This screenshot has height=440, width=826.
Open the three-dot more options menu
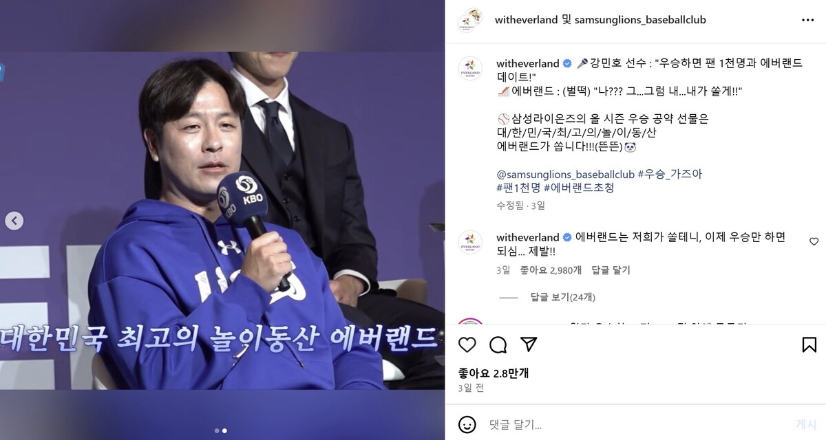[x=808, y=20]
